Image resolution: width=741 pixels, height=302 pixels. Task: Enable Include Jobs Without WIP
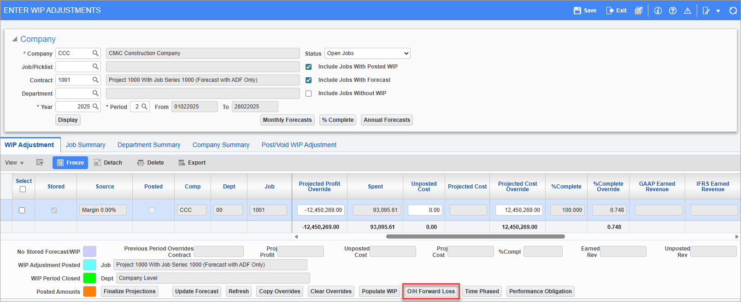pyautogui.click(x=309, y=93)
